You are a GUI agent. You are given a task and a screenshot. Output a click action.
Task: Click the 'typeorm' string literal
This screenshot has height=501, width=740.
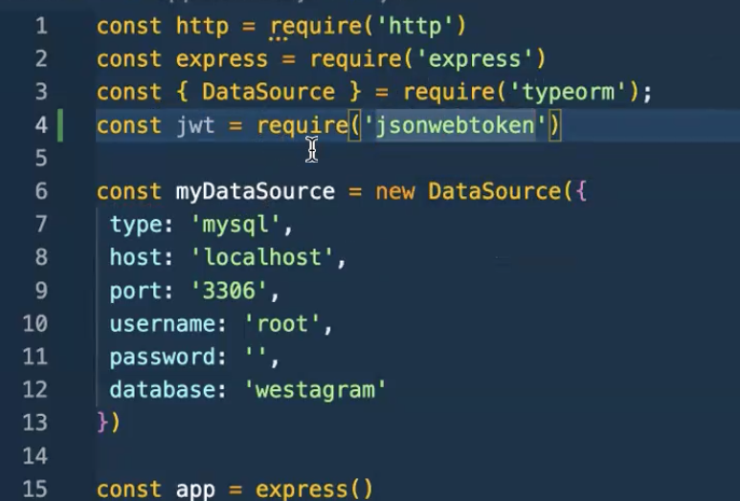[x=569, y=92]
